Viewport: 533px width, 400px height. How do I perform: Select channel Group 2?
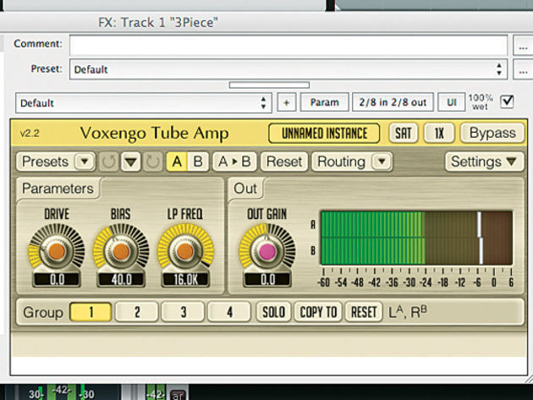[137, 312]
